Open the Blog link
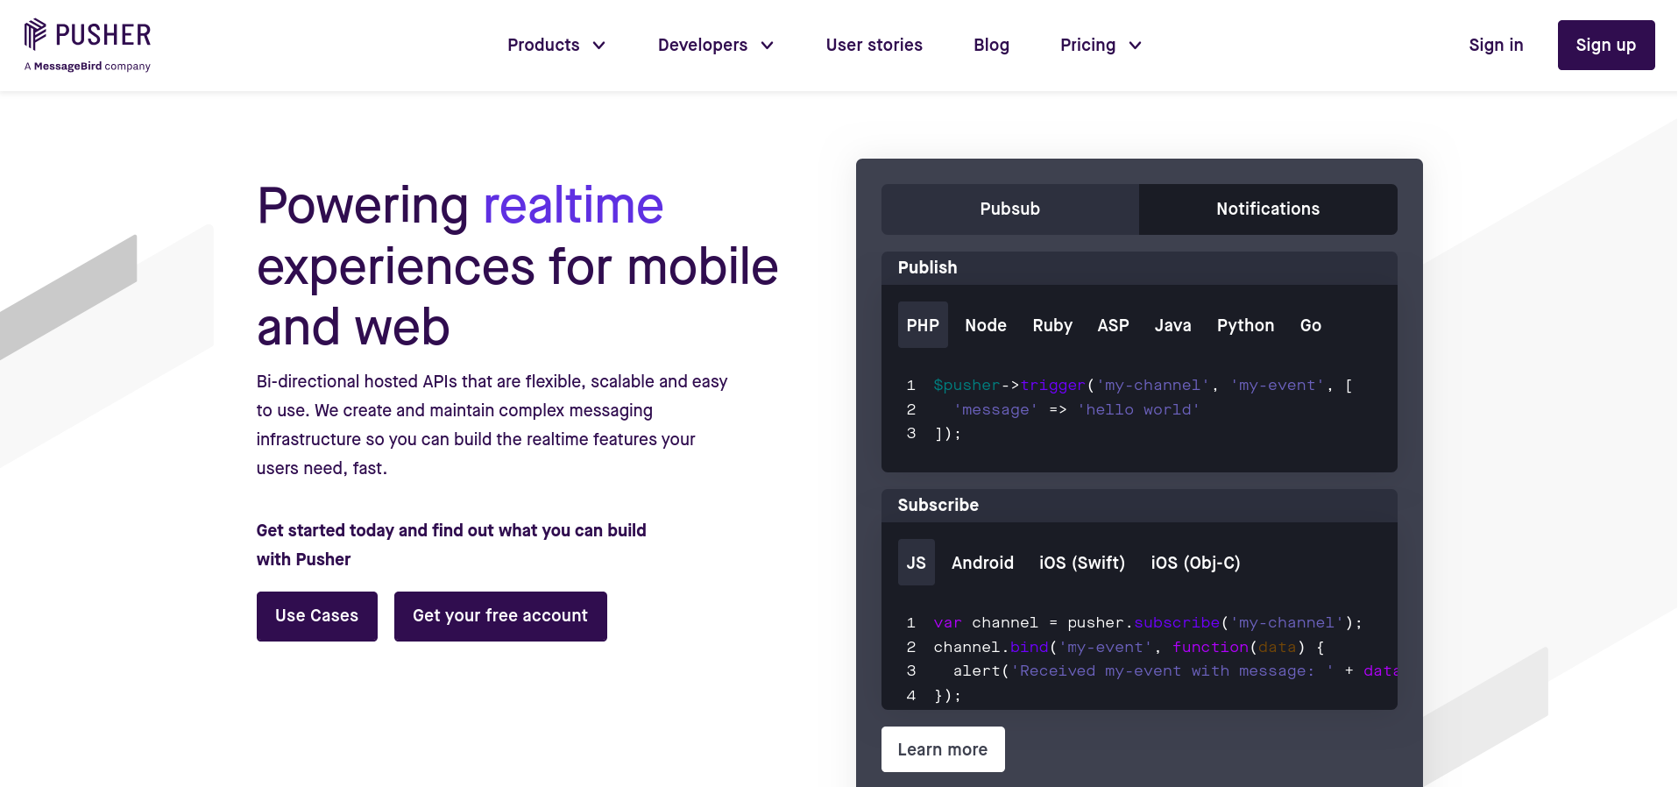The image size is (1678, 787). click(991, 45)
